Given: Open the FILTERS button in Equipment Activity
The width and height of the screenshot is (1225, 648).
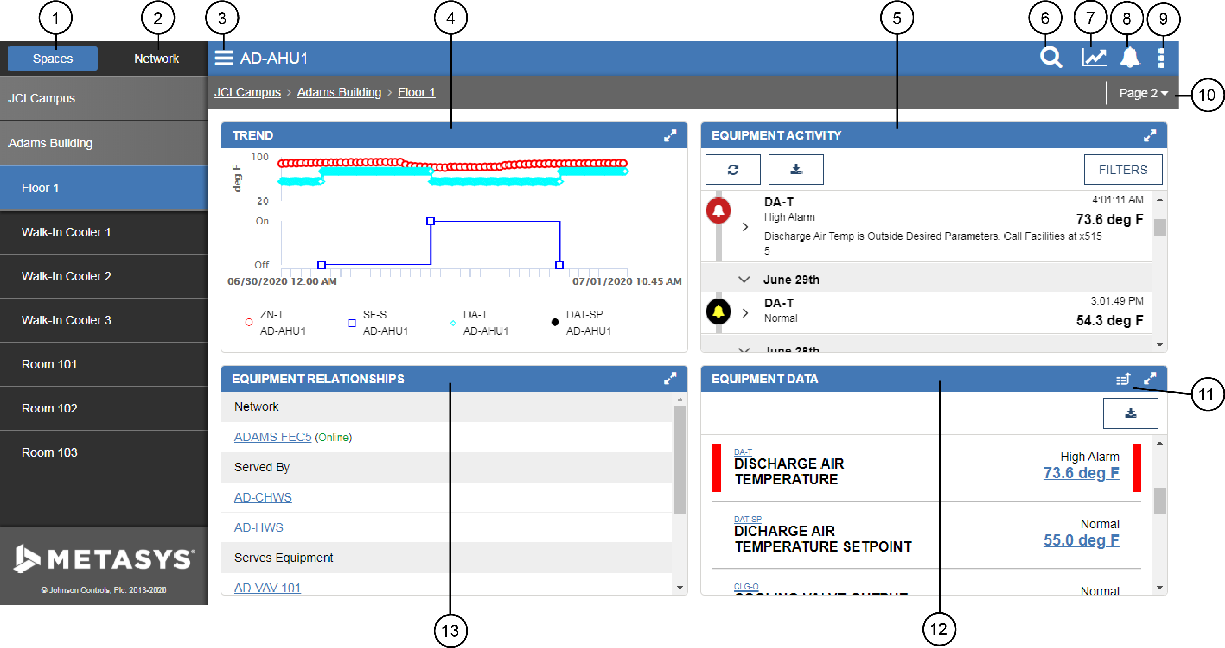Looking at the screenshot, I should click(x=1122, y=169).
